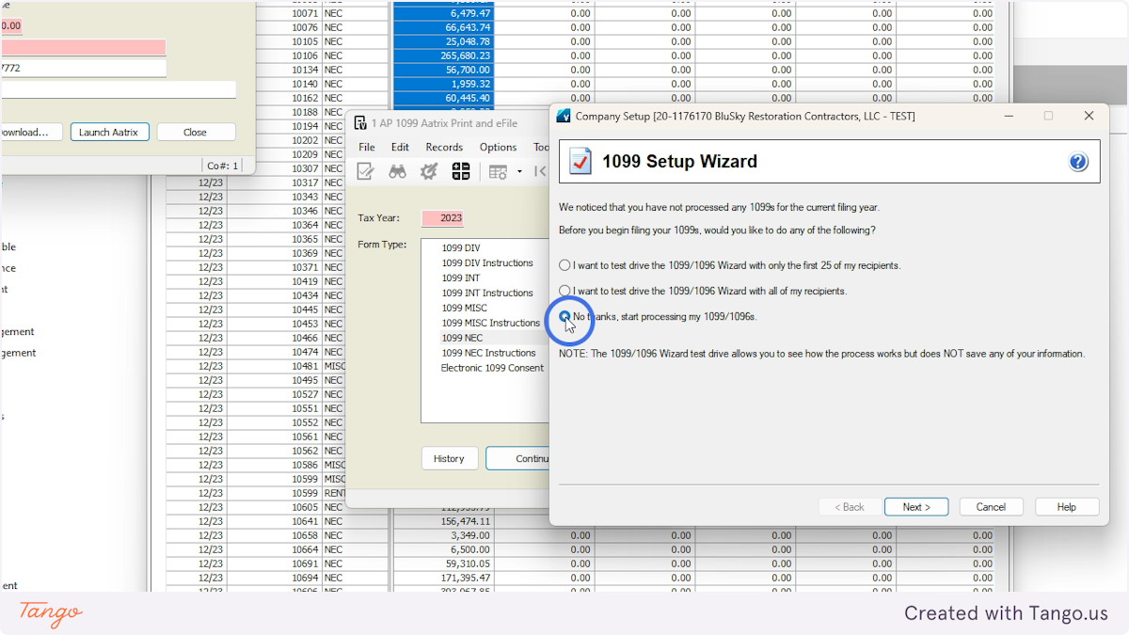The width and height of the screenshot is (1129, 635).
Task: Select 1099 NEC form type
Action: coord(462,338)
